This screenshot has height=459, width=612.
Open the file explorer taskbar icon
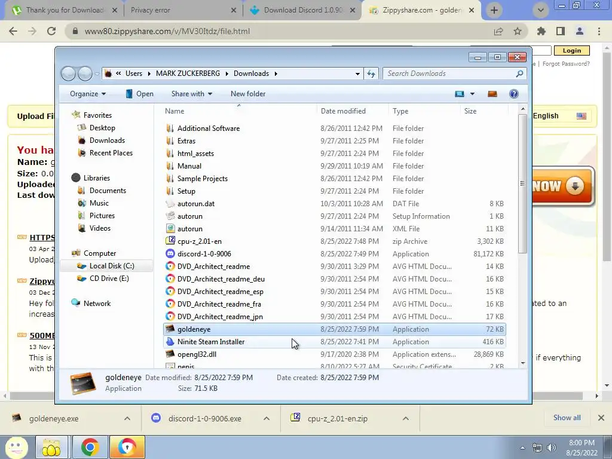click(x=51, y=447)
